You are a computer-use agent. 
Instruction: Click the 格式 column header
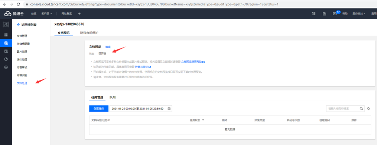(225, 120)
